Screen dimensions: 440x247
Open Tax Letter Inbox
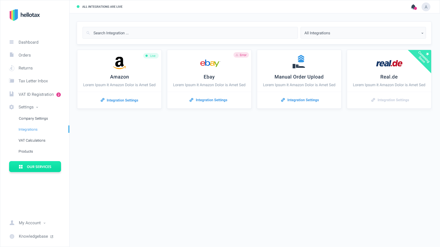click(33, 81)
